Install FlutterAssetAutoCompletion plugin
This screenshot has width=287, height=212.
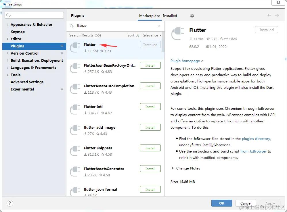150,86
